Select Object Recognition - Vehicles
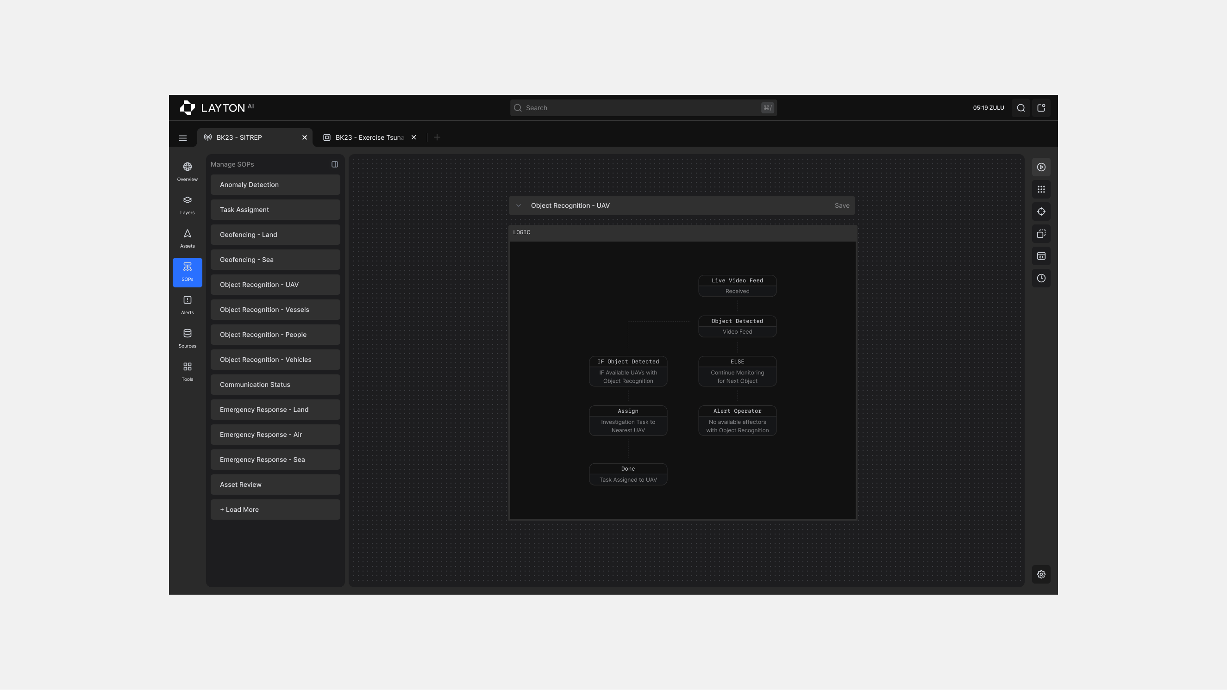This screenshot has height=690, width=1227. pos(275,360)
